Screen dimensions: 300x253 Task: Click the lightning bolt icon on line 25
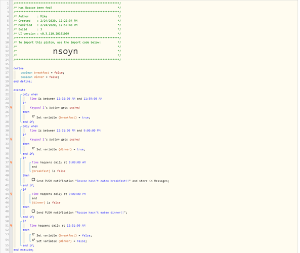[x=11, y=107]
